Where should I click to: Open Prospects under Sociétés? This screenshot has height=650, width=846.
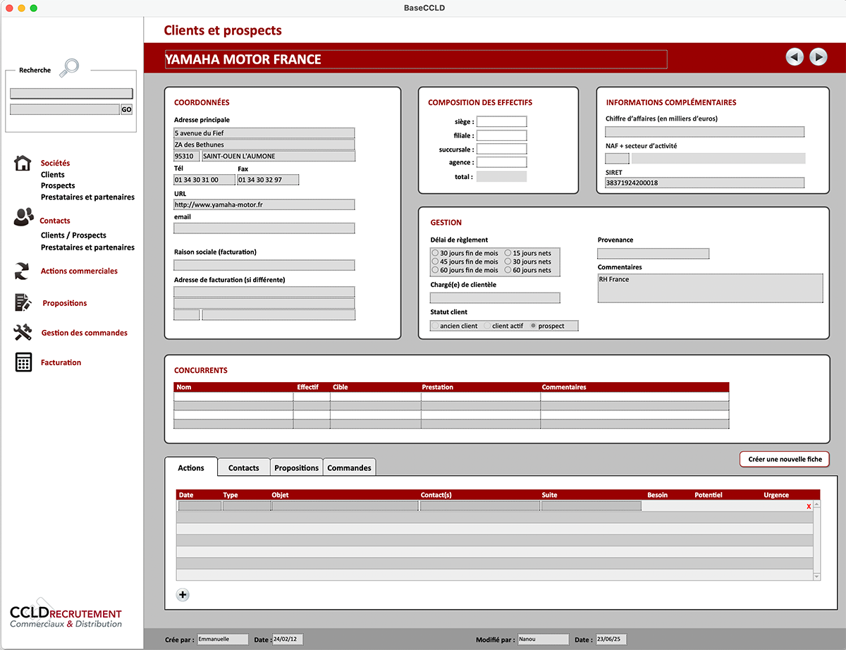point(58,185)
